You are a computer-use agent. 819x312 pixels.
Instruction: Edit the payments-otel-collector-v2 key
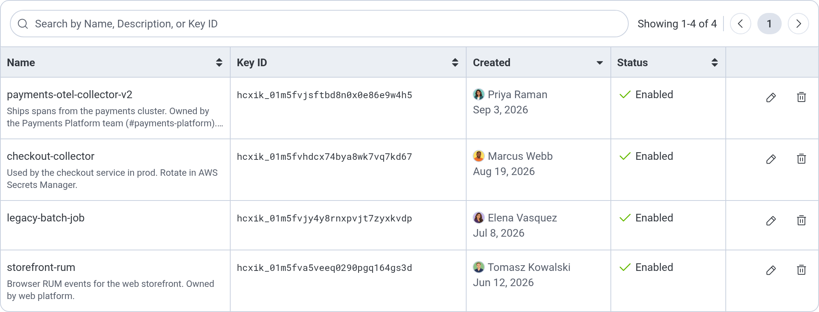(x=771, y=97)
